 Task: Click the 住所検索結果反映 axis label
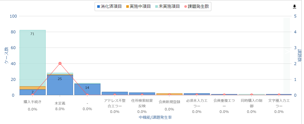tap(142, 103)
